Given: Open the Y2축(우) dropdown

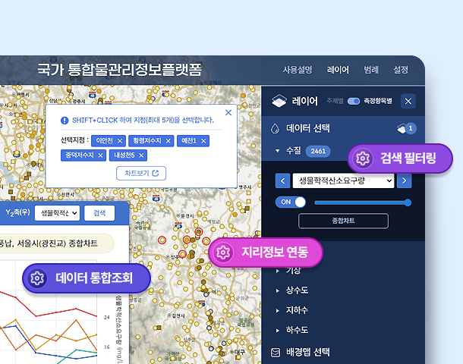Looking at the screenshot, I should click(x=57, y=213).
